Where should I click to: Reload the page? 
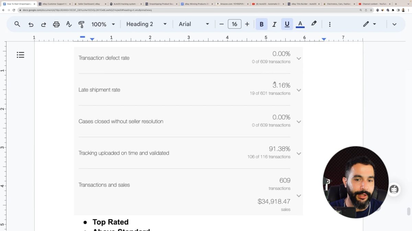click(x=13, y=10)
